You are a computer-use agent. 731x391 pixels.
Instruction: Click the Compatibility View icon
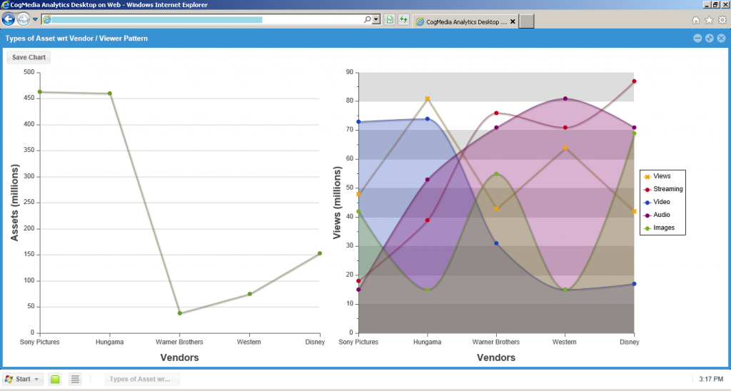pyautogui.click(x=390, y=20)
